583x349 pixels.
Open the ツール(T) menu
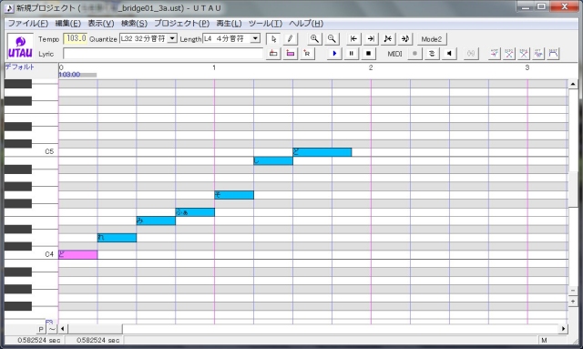pos(265,23)
